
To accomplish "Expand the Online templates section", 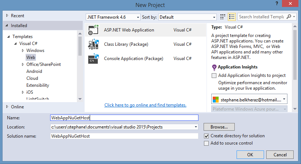I will pos(7,107).
